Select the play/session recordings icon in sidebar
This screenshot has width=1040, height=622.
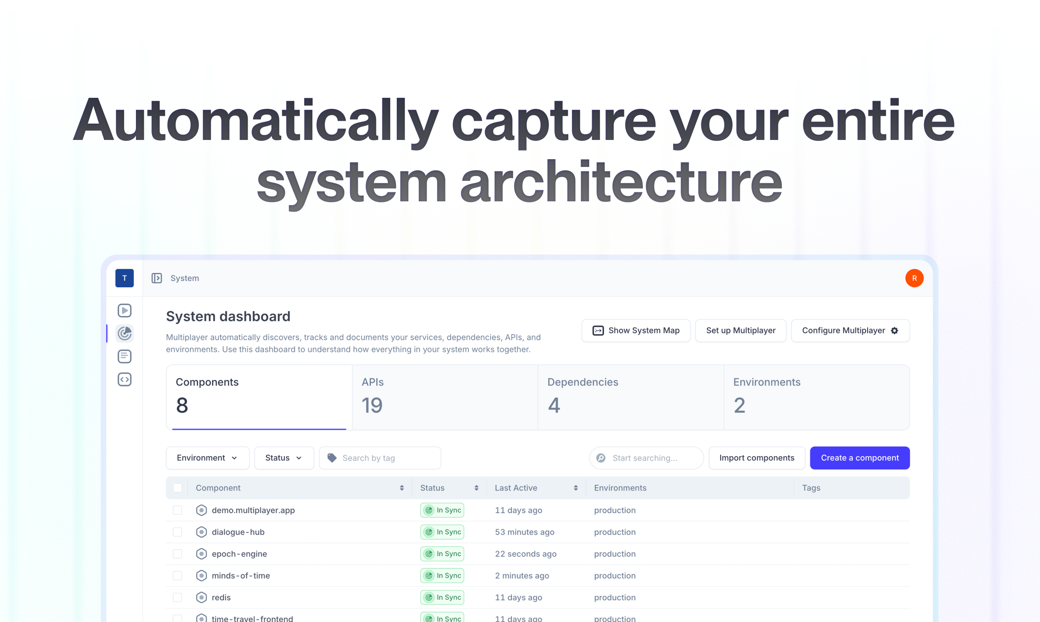[124, 310]
